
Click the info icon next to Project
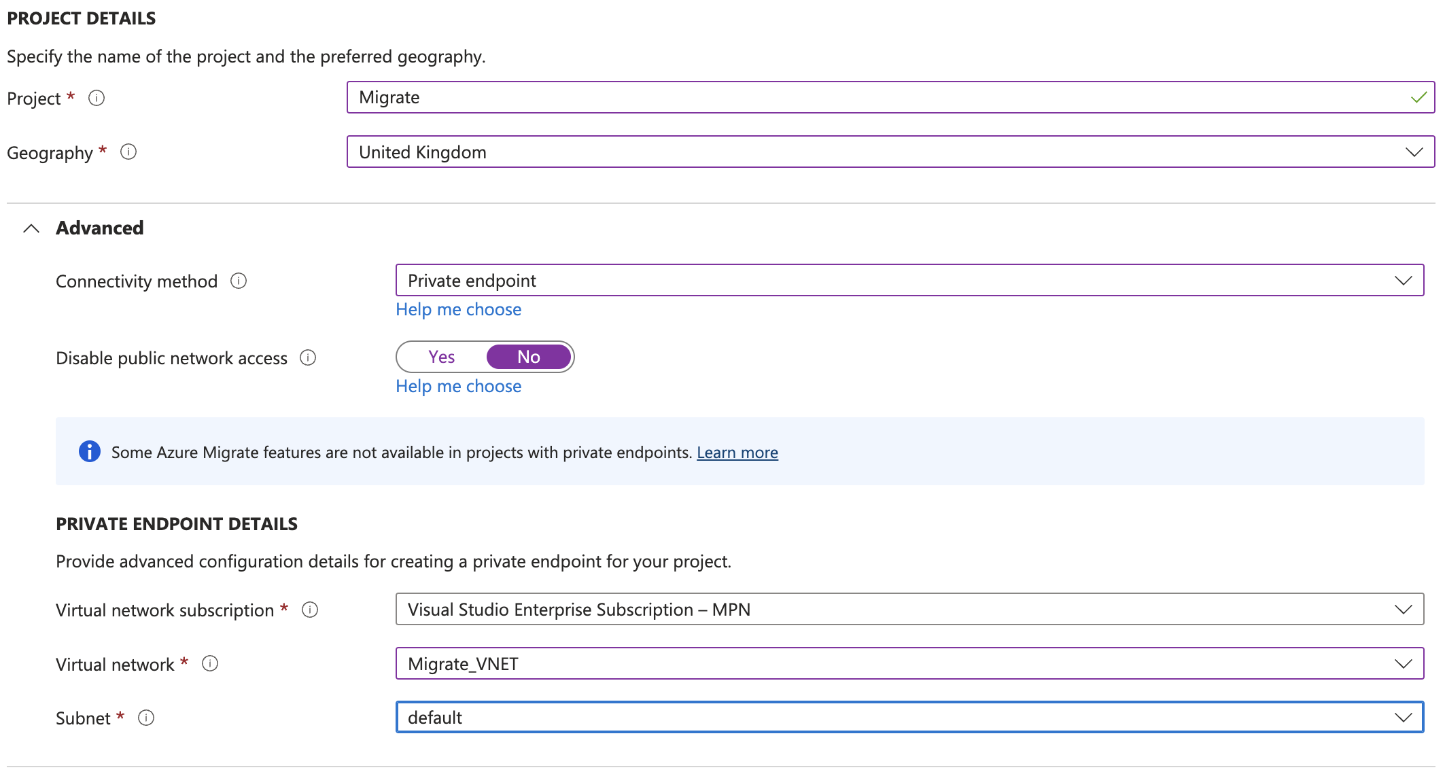pyautogui.click(x=97, y=98)
